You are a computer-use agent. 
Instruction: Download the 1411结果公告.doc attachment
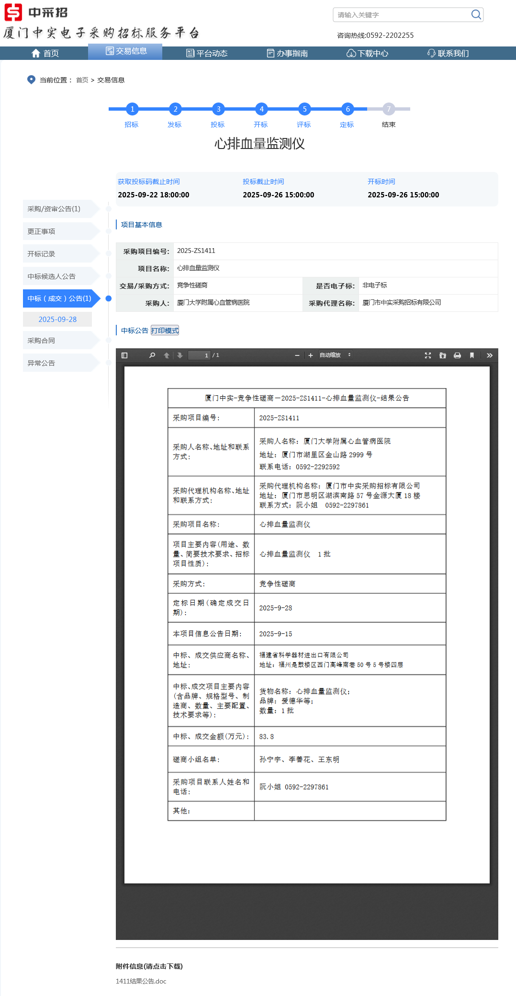141,981
